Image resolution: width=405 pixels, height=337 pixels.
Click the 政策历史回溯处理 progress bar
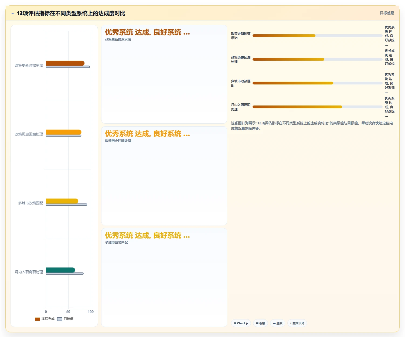pos(318,59)
